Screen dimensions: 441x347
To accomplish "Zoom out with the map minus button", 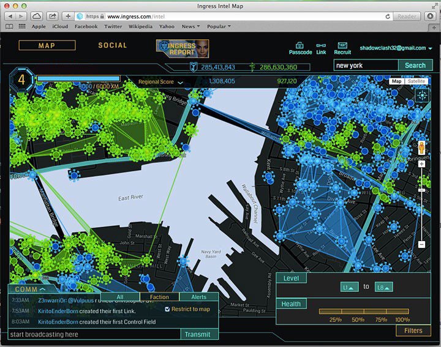I will tap(421, 244).
